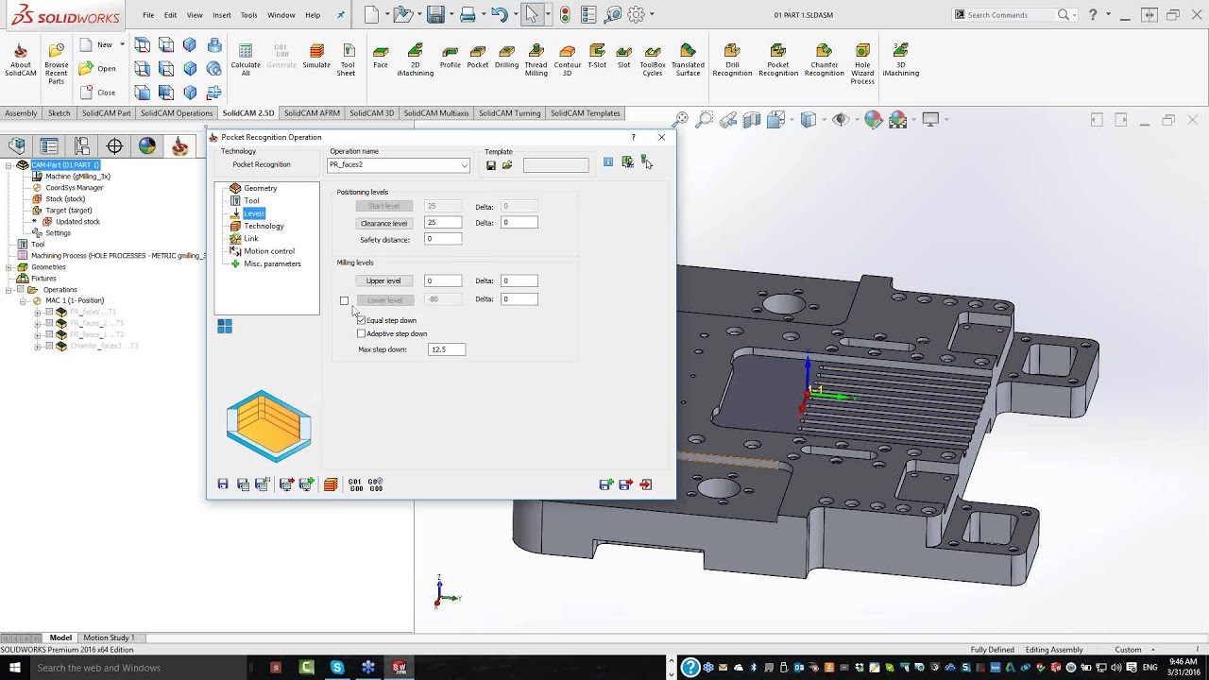Open the Save toolbar dropdown arrow
Screen dimensions: 1209x680
click(451, 14)
